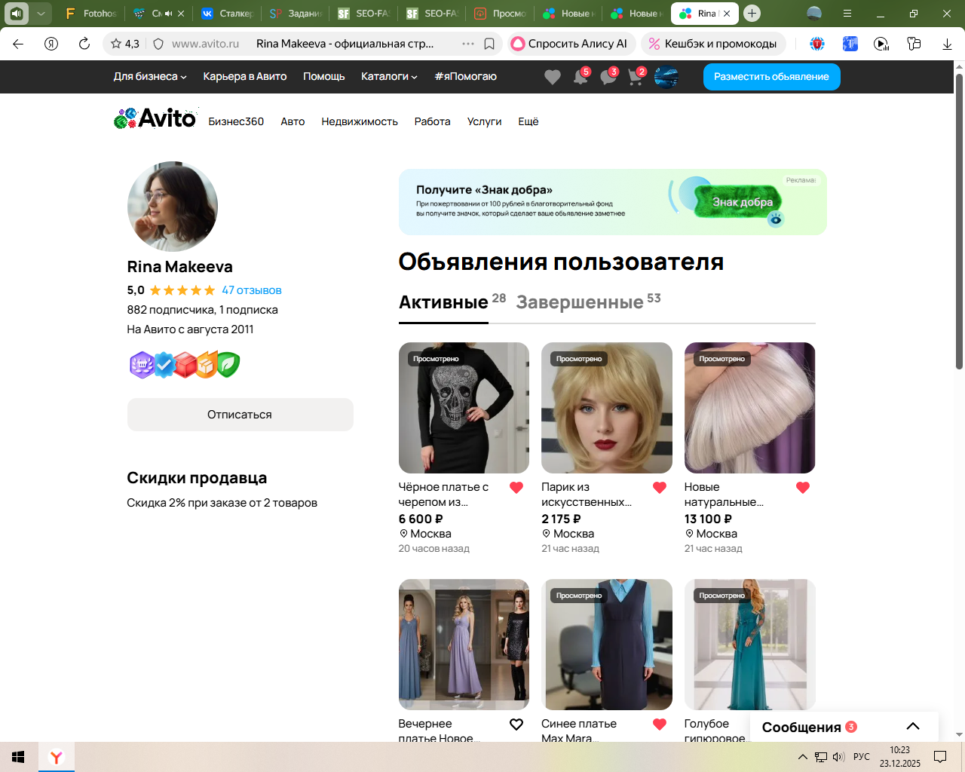The image size is (965, 772).
Task: Click the Кешбэк и промокоды button
Action: click(x=713, y=44)
